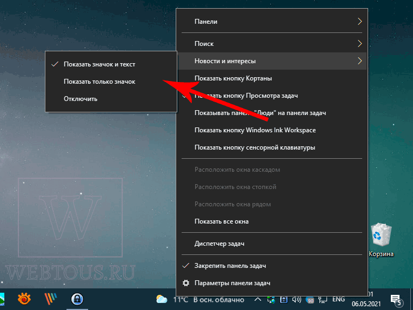
Task: Open the weather widget on taskbar
Action: click(x=200, y=300)
